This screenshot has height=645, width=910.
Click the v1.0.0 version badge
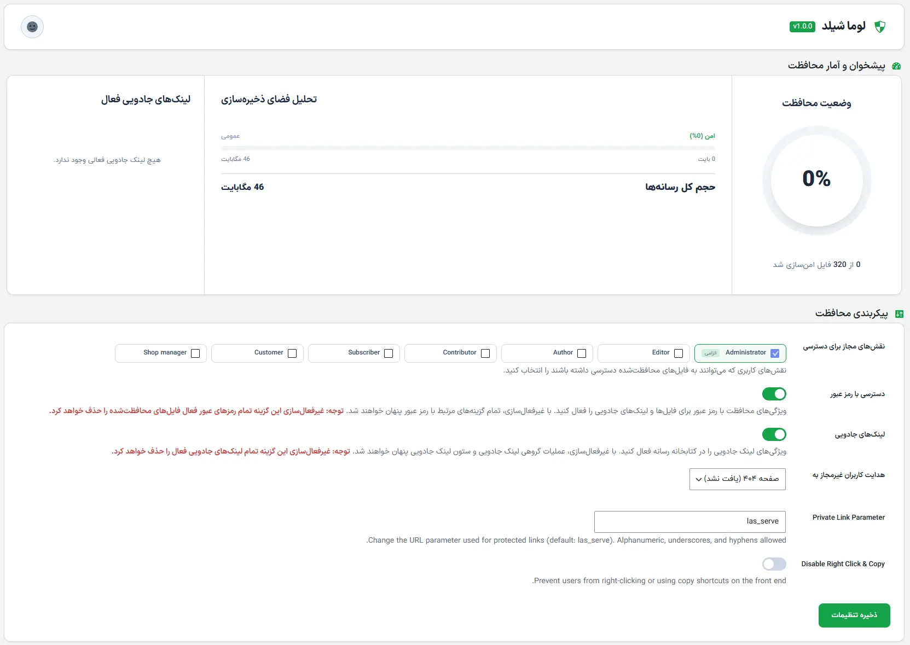802,26
